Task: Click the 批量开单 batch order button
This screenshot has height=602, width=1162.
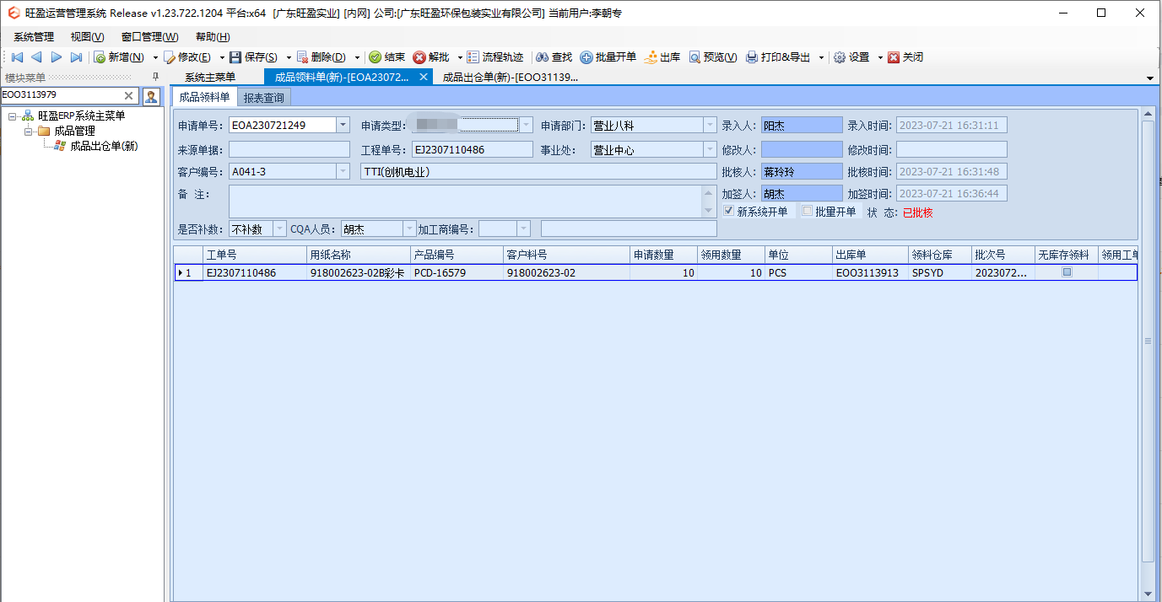Action: (x=608, y=57)
